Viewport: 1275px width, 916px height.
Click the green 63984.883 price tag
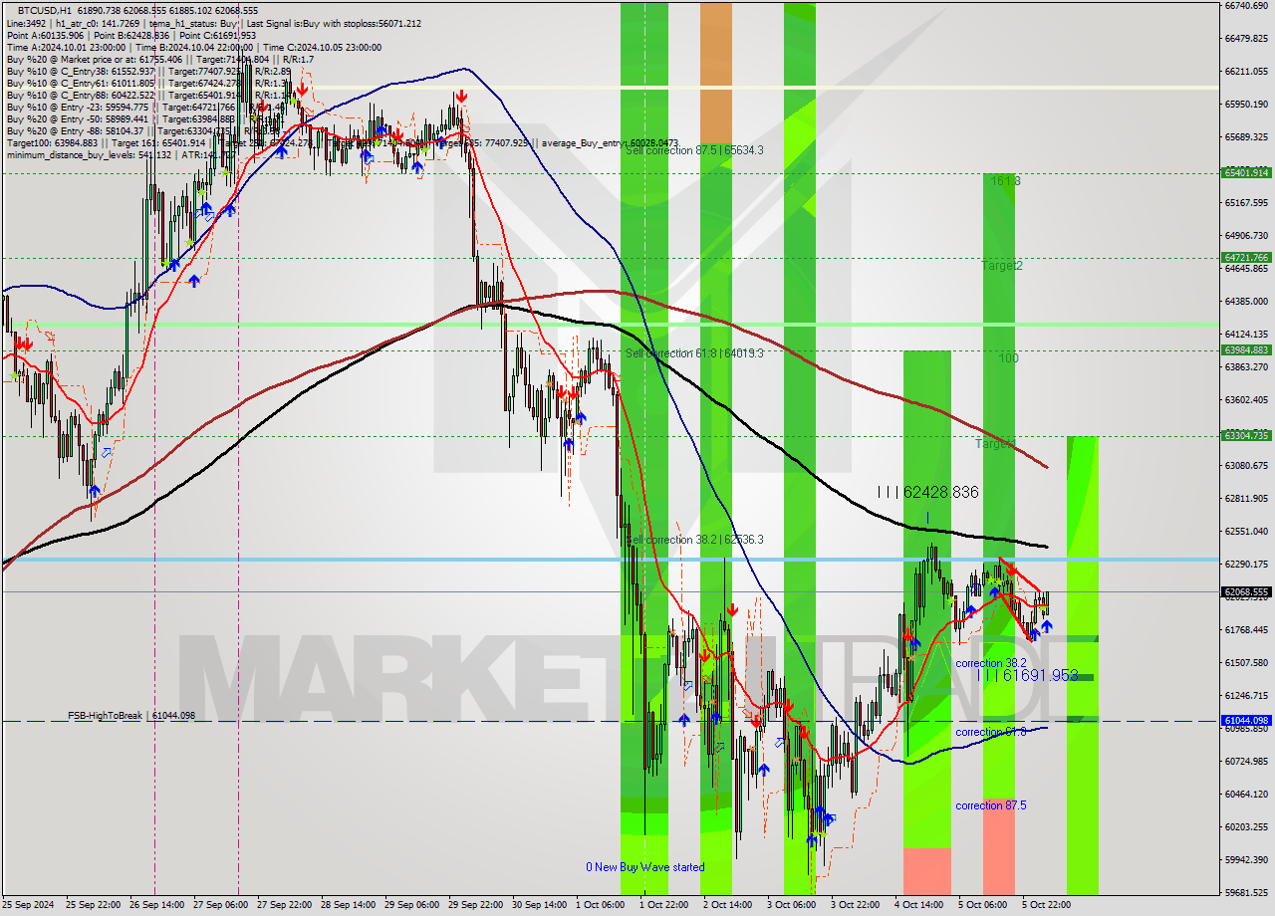(x=1246, y=349)
